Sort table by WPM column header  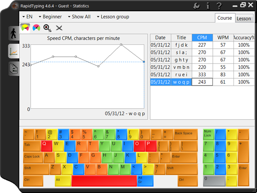click(x=223, y=38)
